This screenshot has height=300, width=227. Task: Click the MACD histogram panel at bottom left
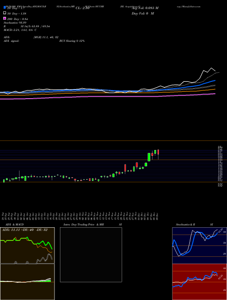[x=27, y=282]
